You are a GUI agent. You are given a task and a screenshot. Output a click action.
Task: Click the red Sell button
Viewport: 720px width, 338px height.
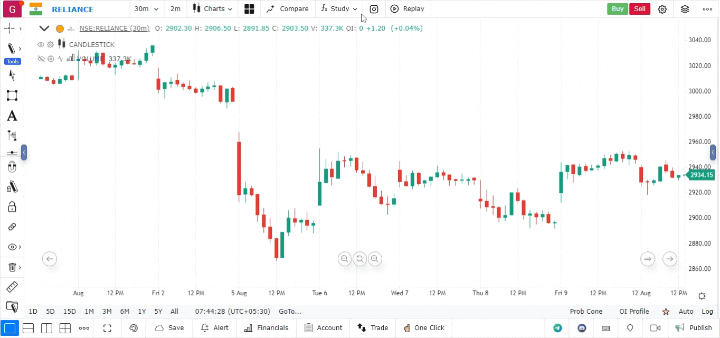639,9
